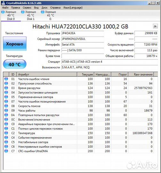Click the Raw-значения column header
This screenshot has height=173, width=161.
(x=141, y=74)
